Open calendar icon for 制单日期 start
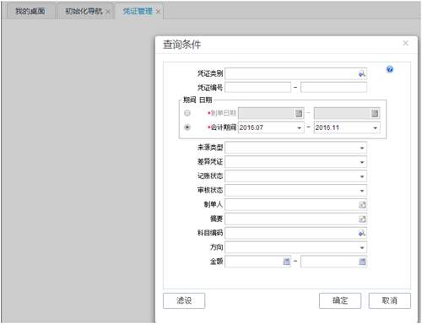The image size is (422, 324). pos(299,113)
